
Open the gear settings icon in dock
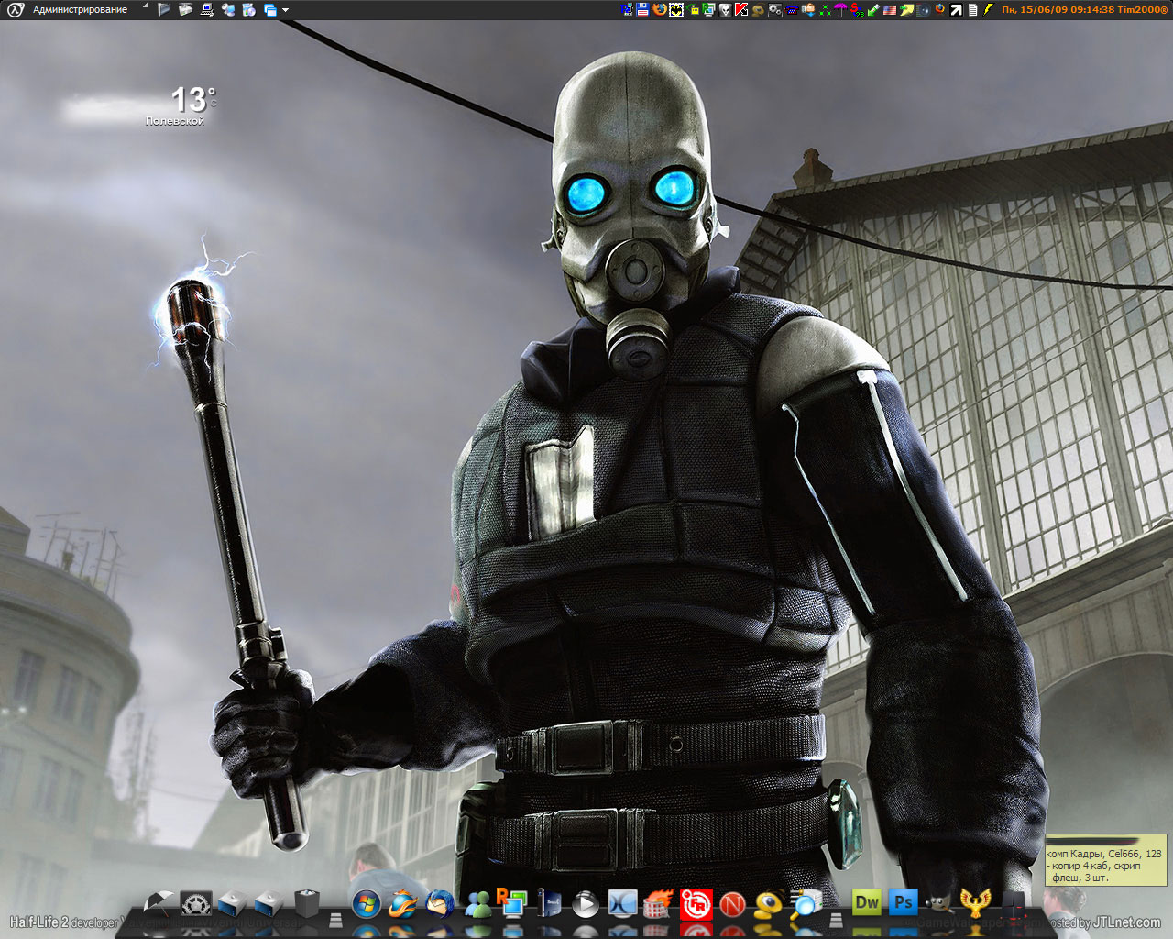click(x=195, y=904)
